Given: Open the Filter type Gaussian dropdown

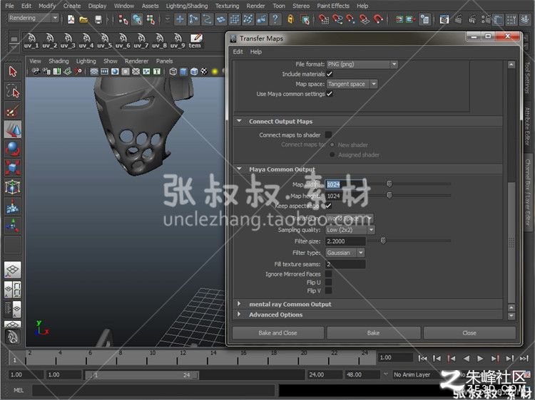Looking at the screenshot, I should pos(345,253).
